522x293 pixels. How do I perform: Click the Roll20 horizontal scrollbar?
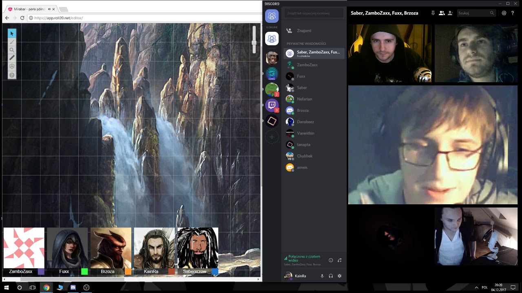pos(73,280)
